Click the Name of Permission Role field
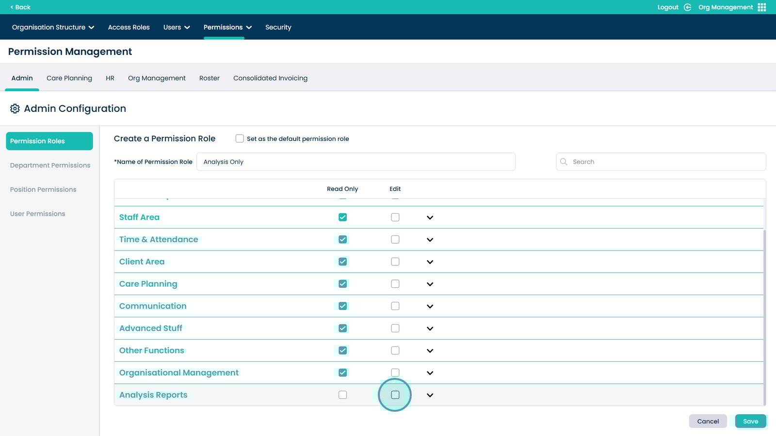776x436 pixels. [x=356, y=162]
